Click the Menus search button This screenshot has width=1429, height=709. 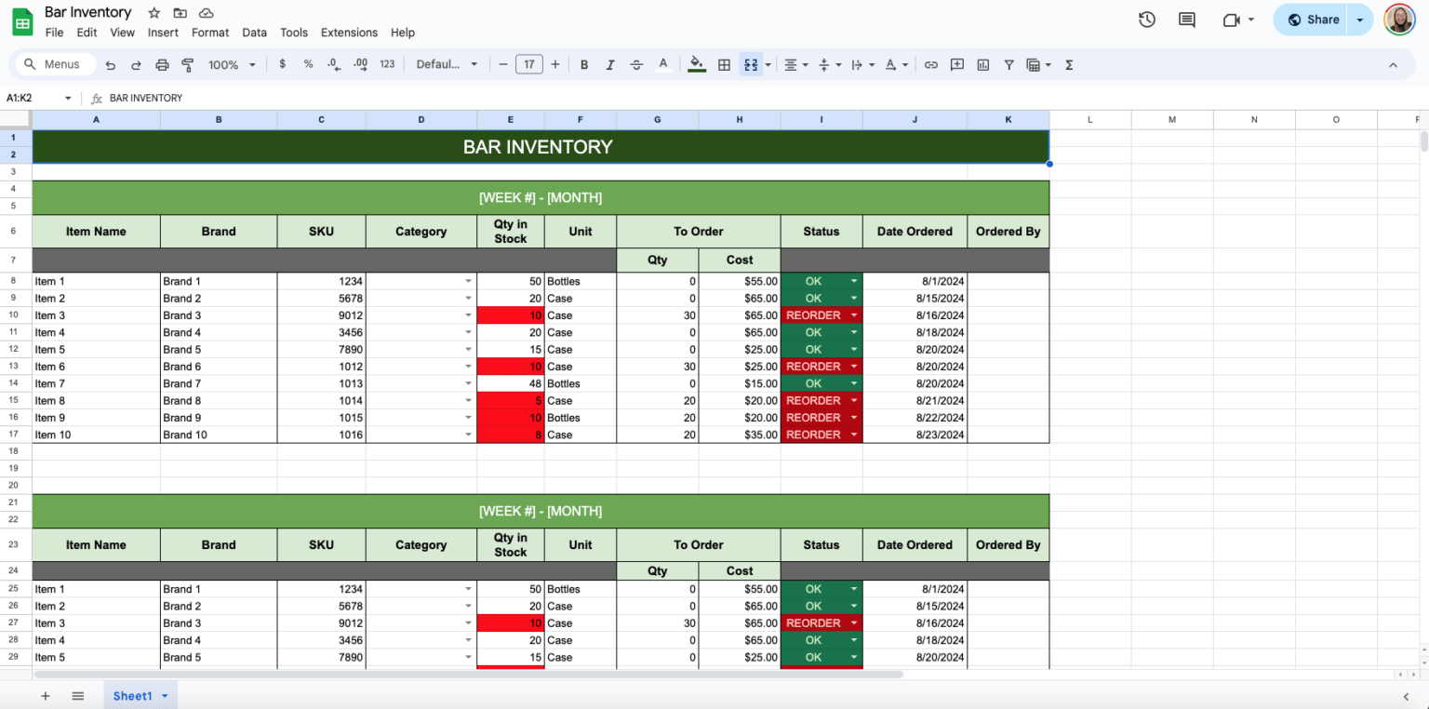[x=55, y=64]
